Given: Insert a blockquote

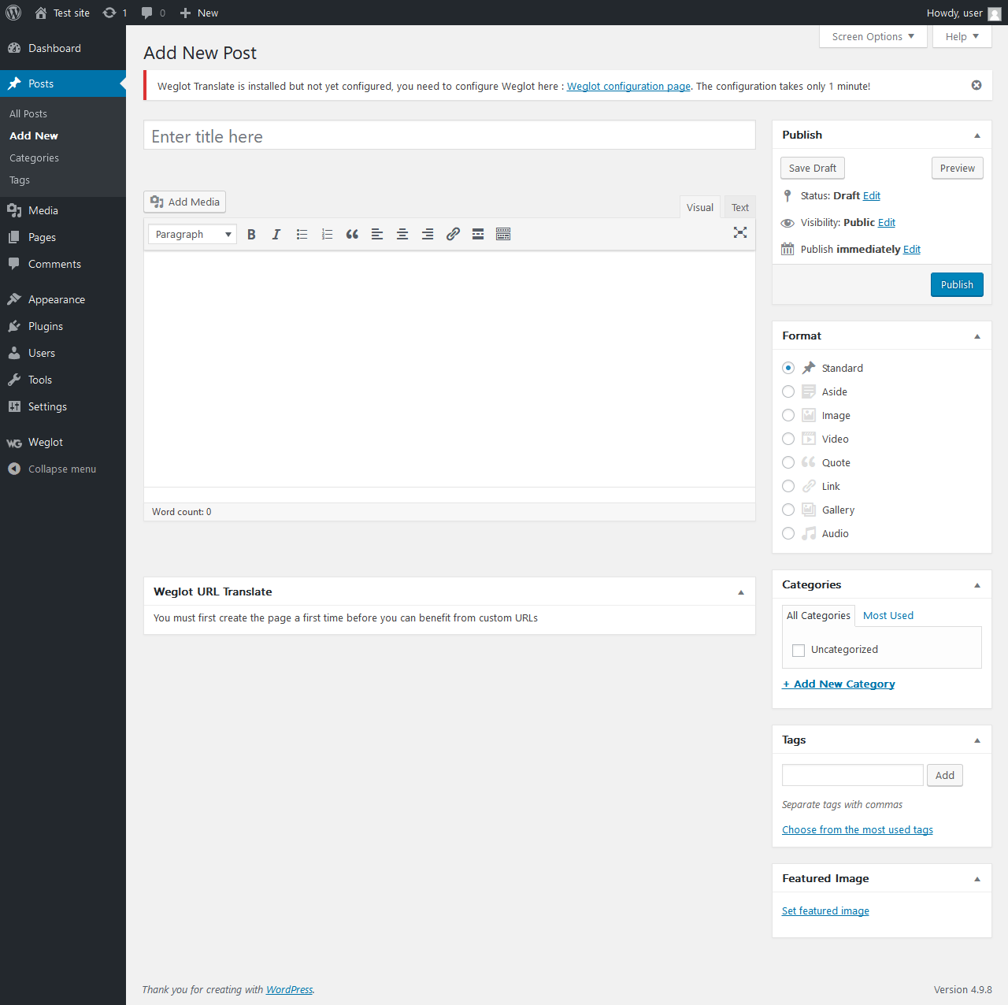Looking at the screenshot, I should coord(352,234).
